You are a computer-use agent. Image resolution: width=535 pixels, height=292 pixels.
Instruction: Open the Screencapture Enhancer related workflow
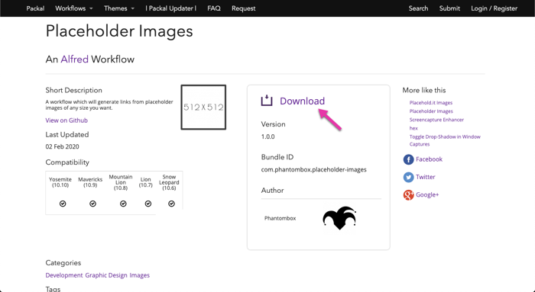(436, 120)
